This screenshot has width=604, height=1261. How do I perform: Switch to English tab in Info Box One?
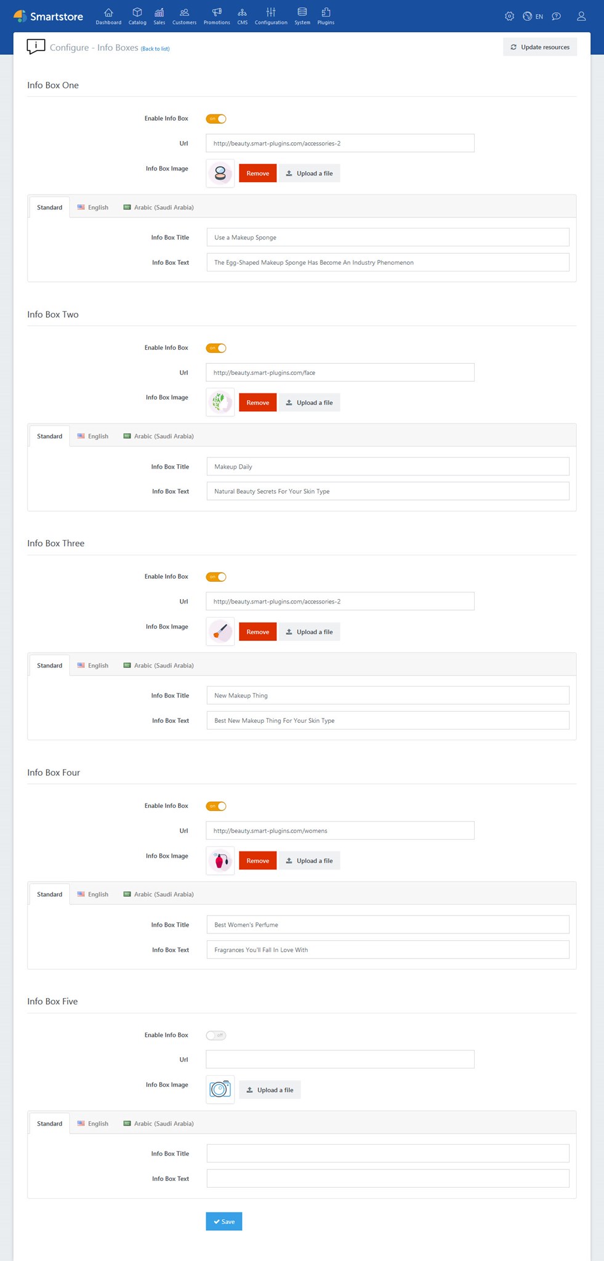[93, 207]
